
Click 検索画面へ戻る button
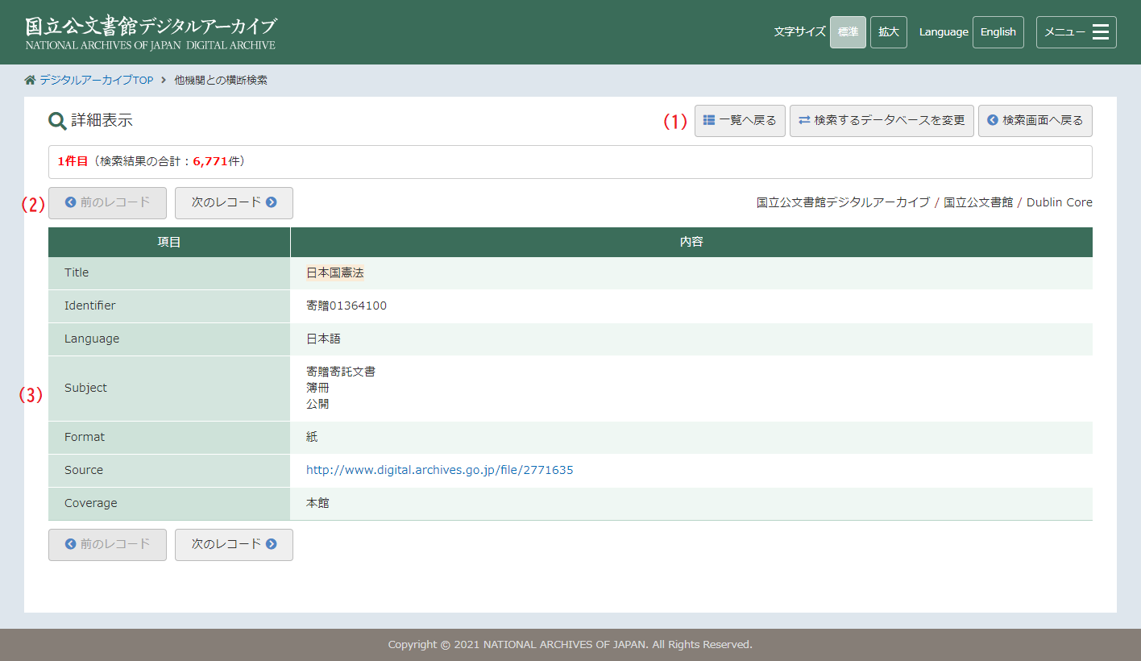[1035, 121]
